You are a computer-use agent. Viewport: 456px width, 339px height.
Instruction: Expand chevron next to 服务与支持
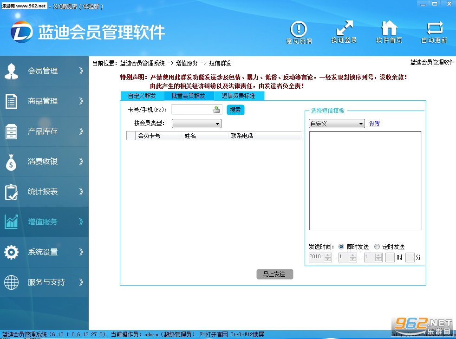[x=81, y=282]
